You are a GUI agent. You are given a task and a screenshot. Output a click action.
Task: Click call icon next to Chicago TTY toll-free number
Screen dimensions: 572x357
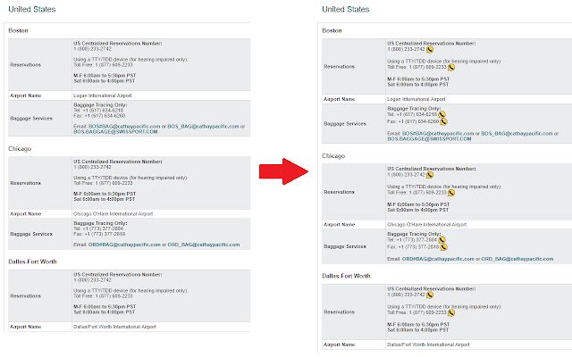pos(451,193)
